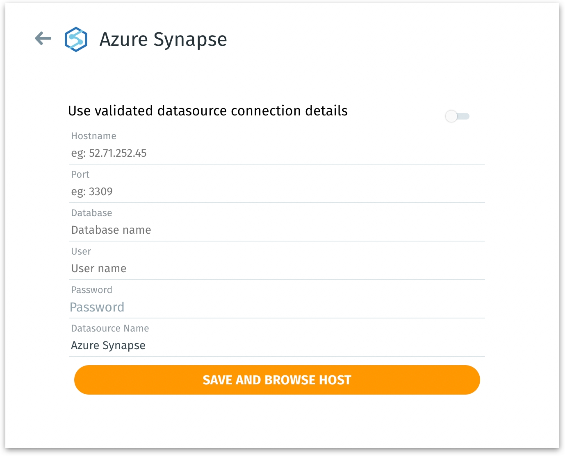The width and height of the screenshot is (565, 456).
Task: Click the small 'User' label
Action: pos(81,251)
